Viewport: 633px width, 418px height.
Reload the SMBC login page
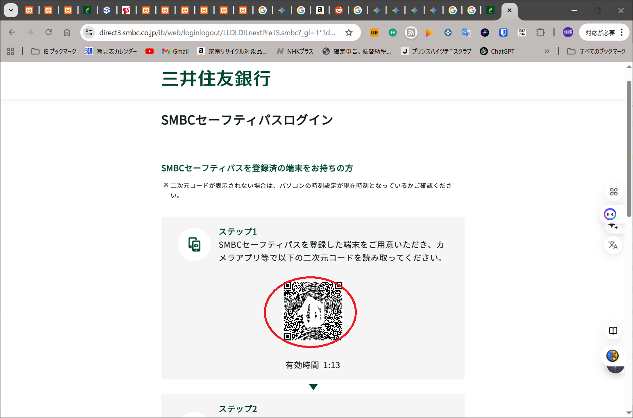(x=48, y=32)
